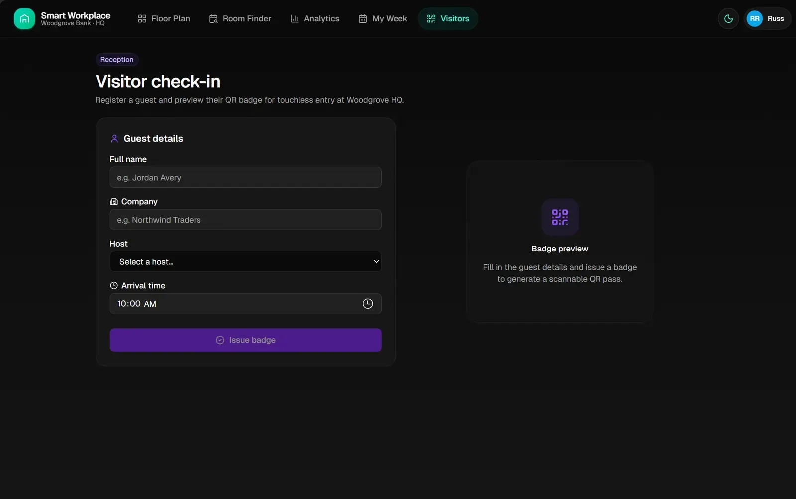This screenshot has width=796, height=499.
Task: Click the Issue badge button
Action: click(245, 340)
